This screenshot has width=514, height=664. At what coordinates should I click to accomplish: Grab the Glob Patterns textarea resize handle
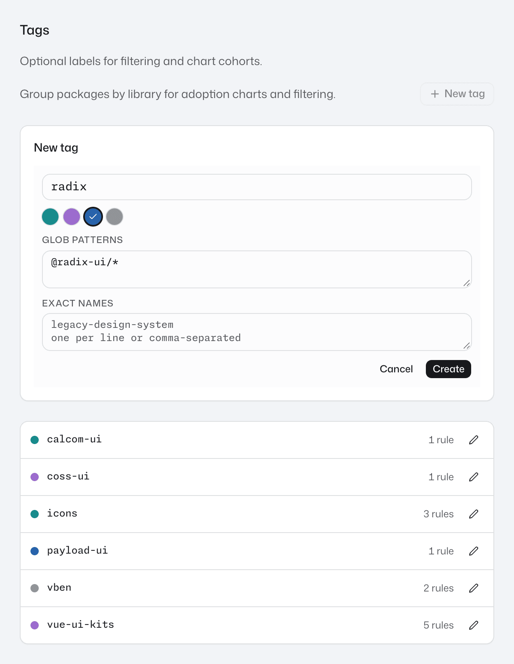467,283
